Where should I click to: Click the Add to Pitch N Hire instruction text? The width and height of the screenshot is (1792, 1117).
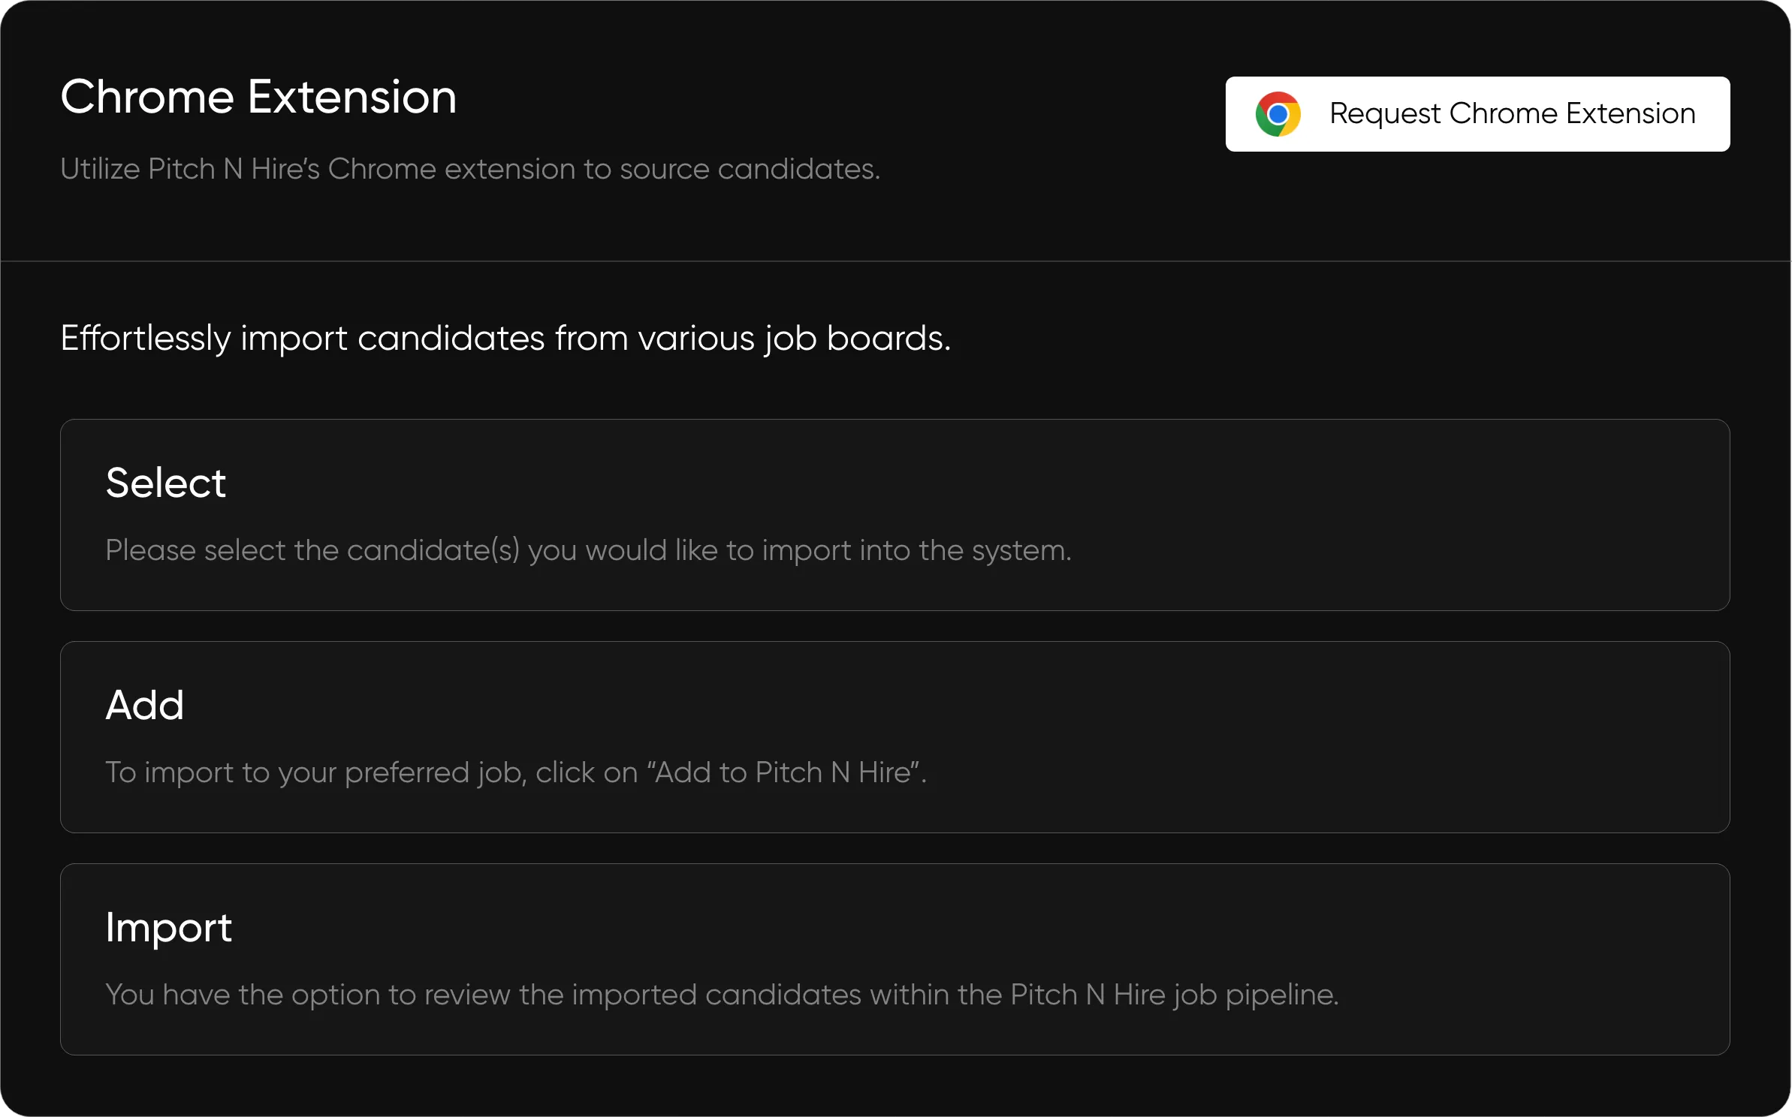point(516,772)
